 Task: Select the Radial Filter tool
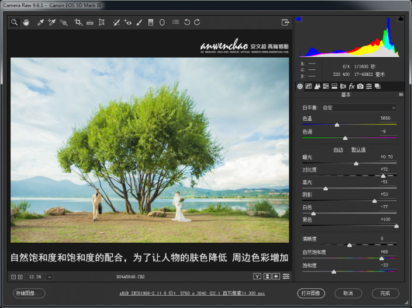tap(162, 23)
